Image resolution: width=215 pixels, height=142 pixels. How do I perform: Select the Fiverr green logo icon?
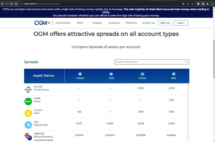click(28, 101)
